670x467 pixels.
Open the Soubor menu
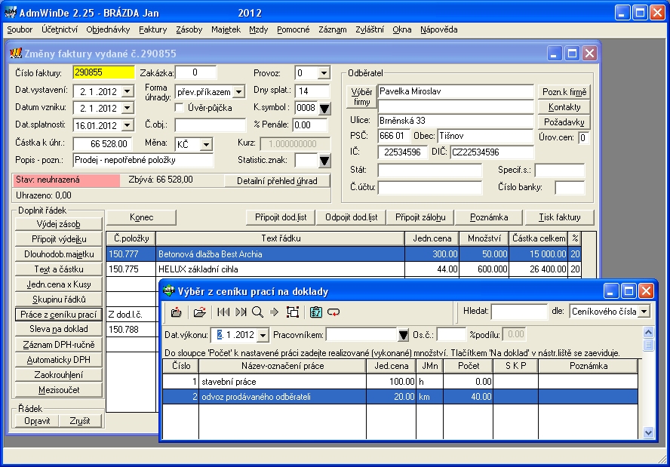20,29
